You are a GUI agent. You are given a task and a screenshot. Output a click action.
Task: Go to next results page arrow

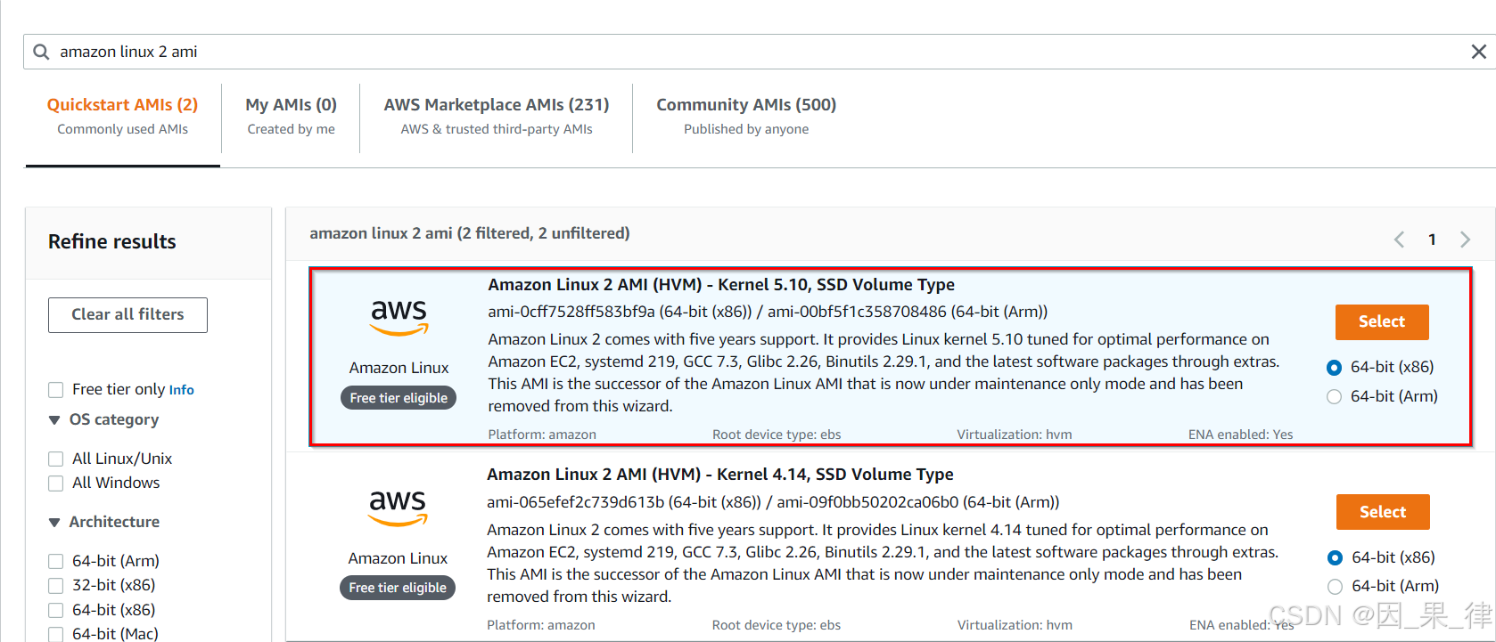click(x=1465, y=240)
